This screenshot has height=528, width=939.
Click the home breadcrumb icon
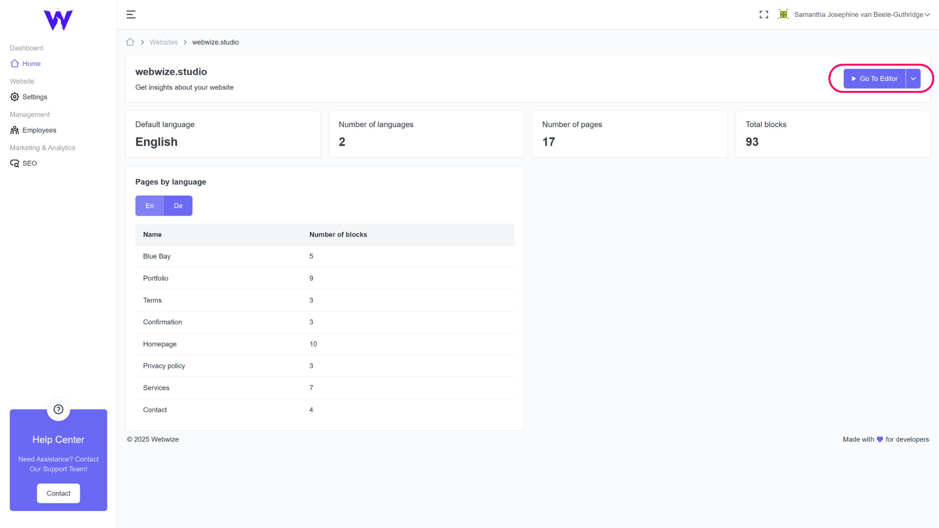coord(130,42)
